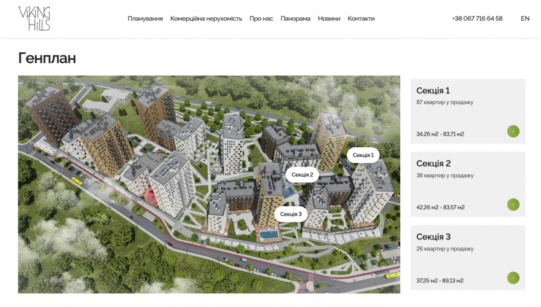Click '38 квартир у продажу' text
Screen dimensions: 541x307
point(445,176)
